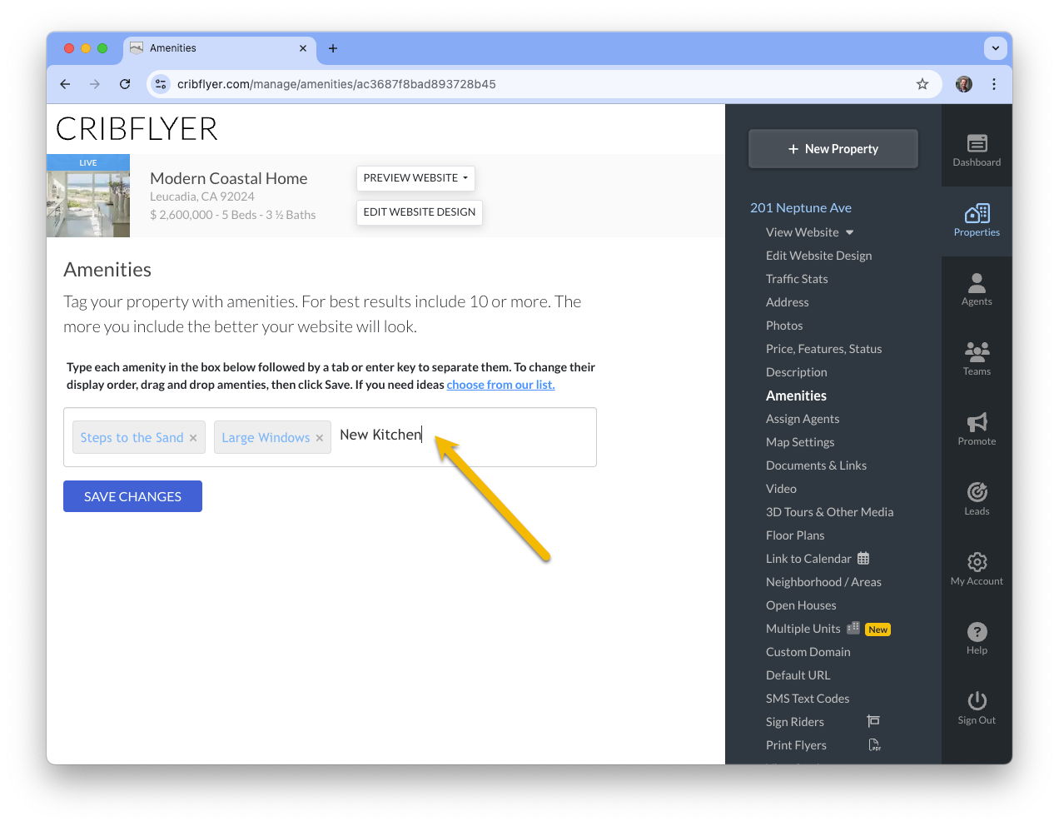Screen dimensions: 1059x826
Task: Open the Promote megaphone icon
Action: click(x=977, y=422)
